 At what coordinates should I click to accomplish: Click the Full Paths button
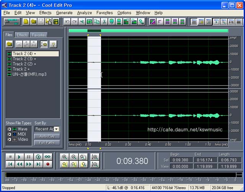[x=47, y=143]
